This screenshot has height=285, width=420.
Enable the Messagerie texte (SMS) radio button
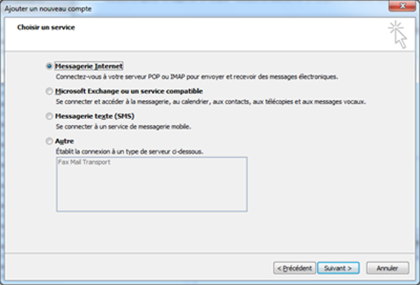click(50, 116)
